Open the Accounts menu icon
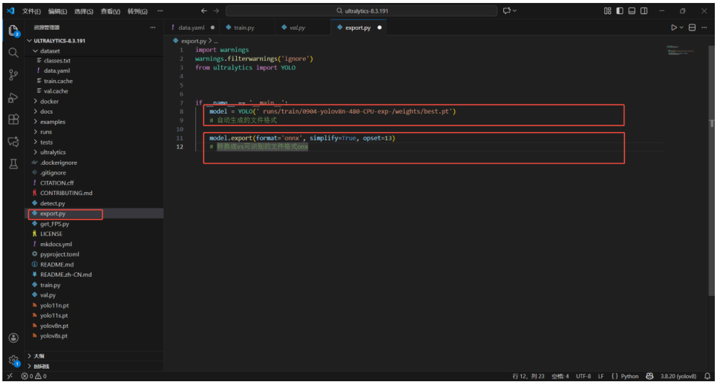719x386 pixels. (13, 337)
